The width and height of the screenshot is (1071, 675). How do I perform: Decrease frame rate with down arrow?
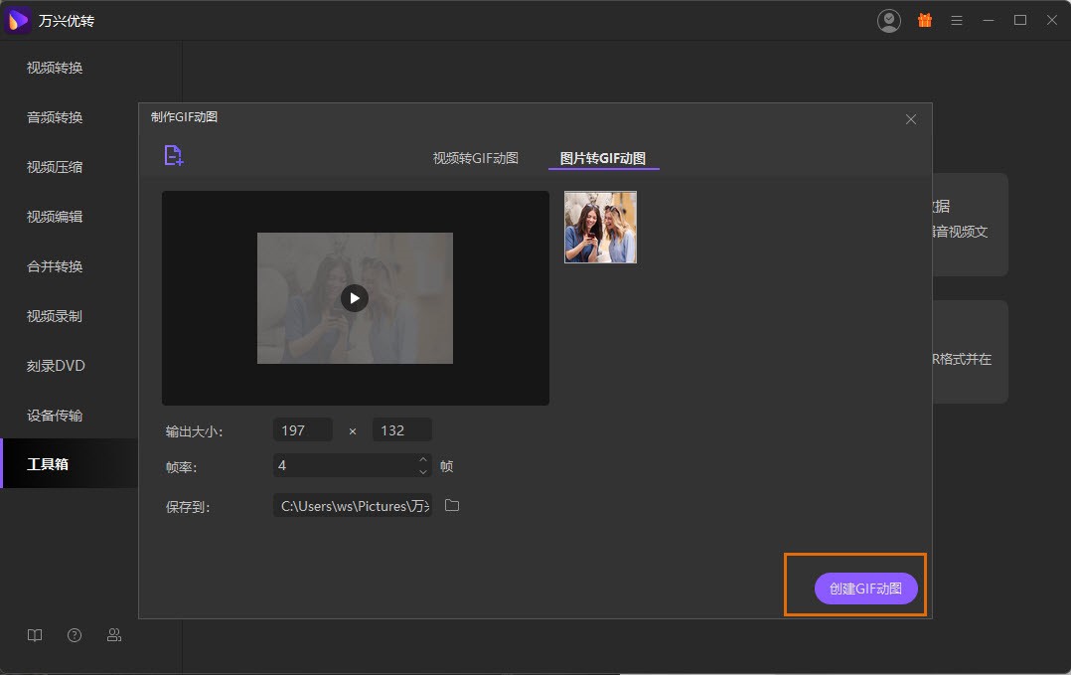click(423, 471)
